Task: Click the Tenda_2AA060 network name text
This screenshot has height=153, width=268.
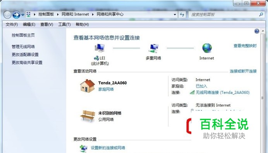Action: (x=112, y=83)
